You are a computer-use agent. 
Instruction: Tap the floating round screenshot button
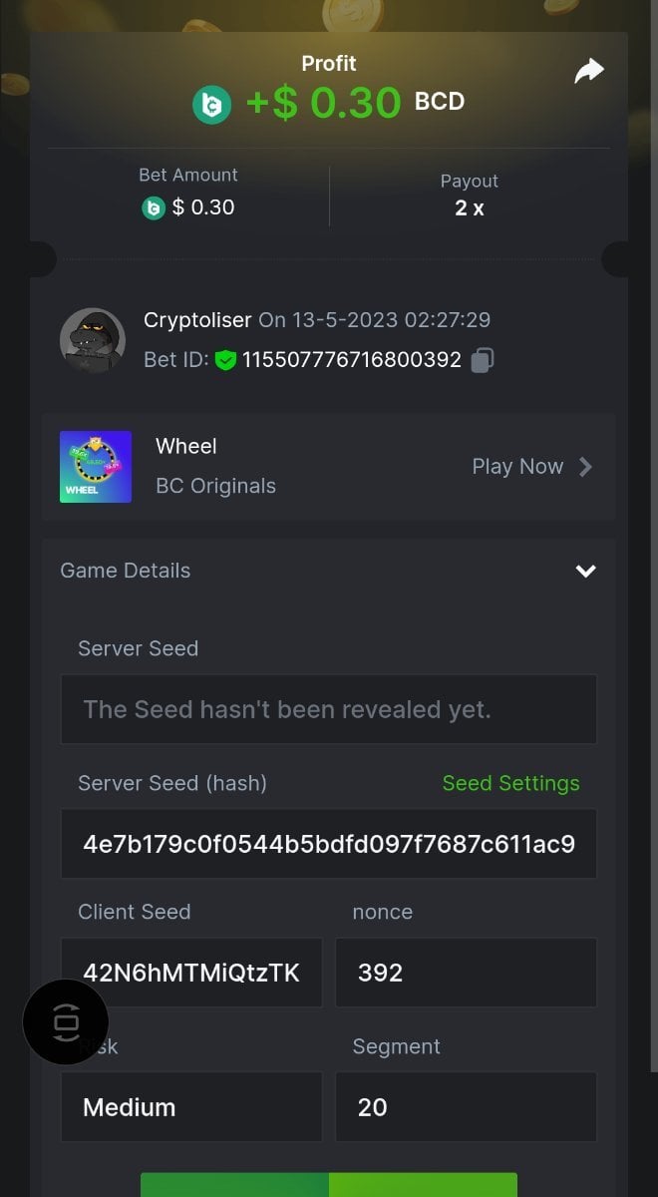click(66, 1021)
